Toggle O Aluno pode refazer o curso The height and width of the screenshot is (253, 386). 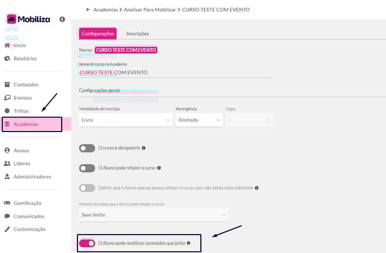(87, 168)
